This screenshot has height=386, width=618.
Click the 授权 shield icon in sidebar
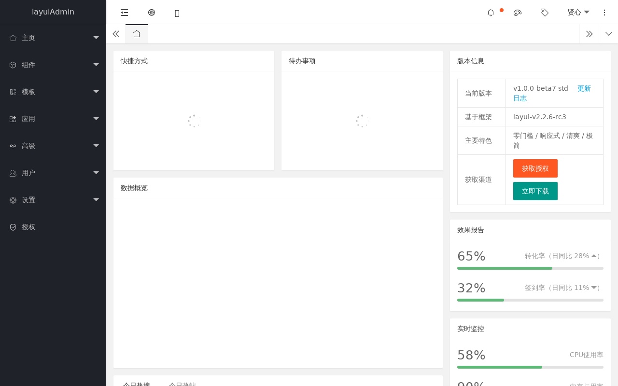point(13,227)
